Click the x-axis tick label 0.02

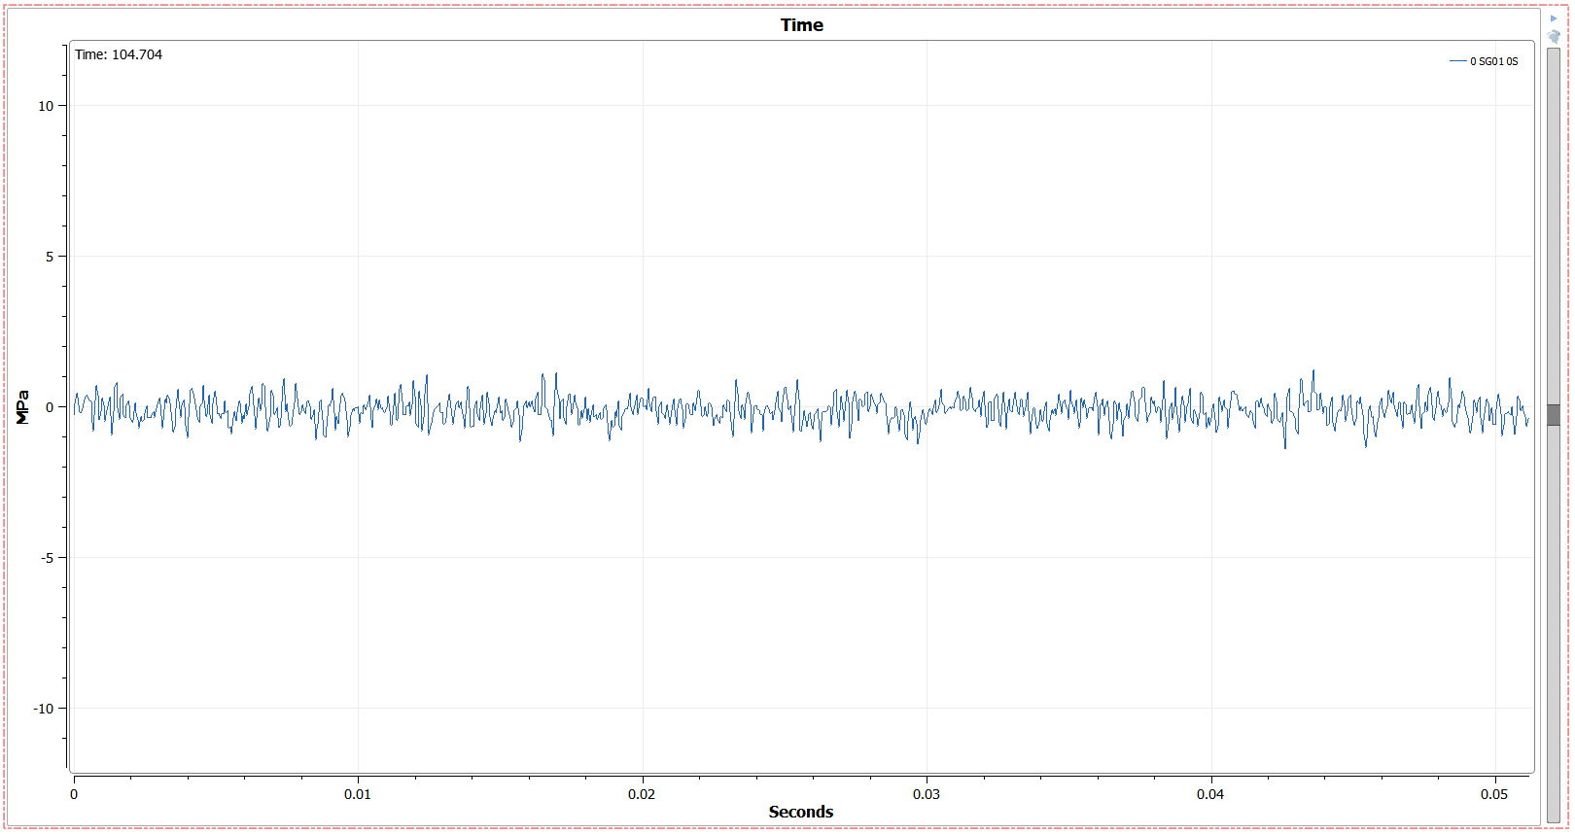642,794
